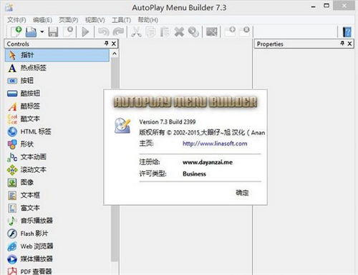Select the PDF 查看器 control

[x=57, y=271]
